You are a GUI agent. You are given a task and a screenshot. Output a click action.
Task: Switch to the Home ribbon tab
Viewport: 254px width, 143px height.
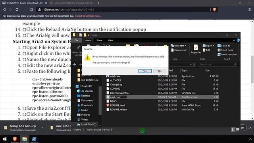click(x=88, y=41)
